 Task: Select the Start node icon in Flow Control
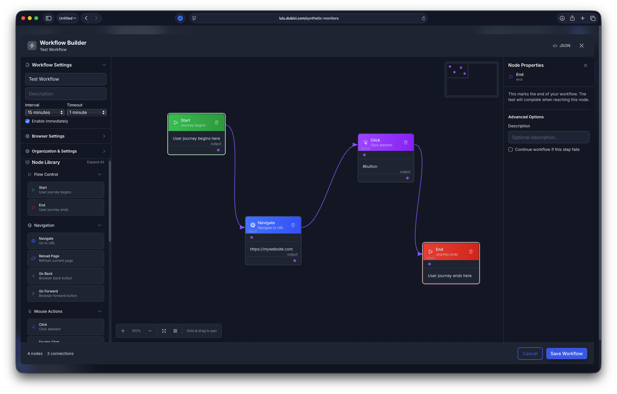(33, 190)
